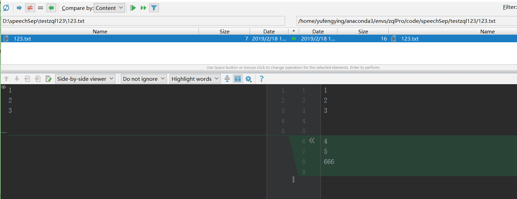Open the Do not ignore dropdown
The height and width of the screenshot is (199, 517).
coord(144,79)
